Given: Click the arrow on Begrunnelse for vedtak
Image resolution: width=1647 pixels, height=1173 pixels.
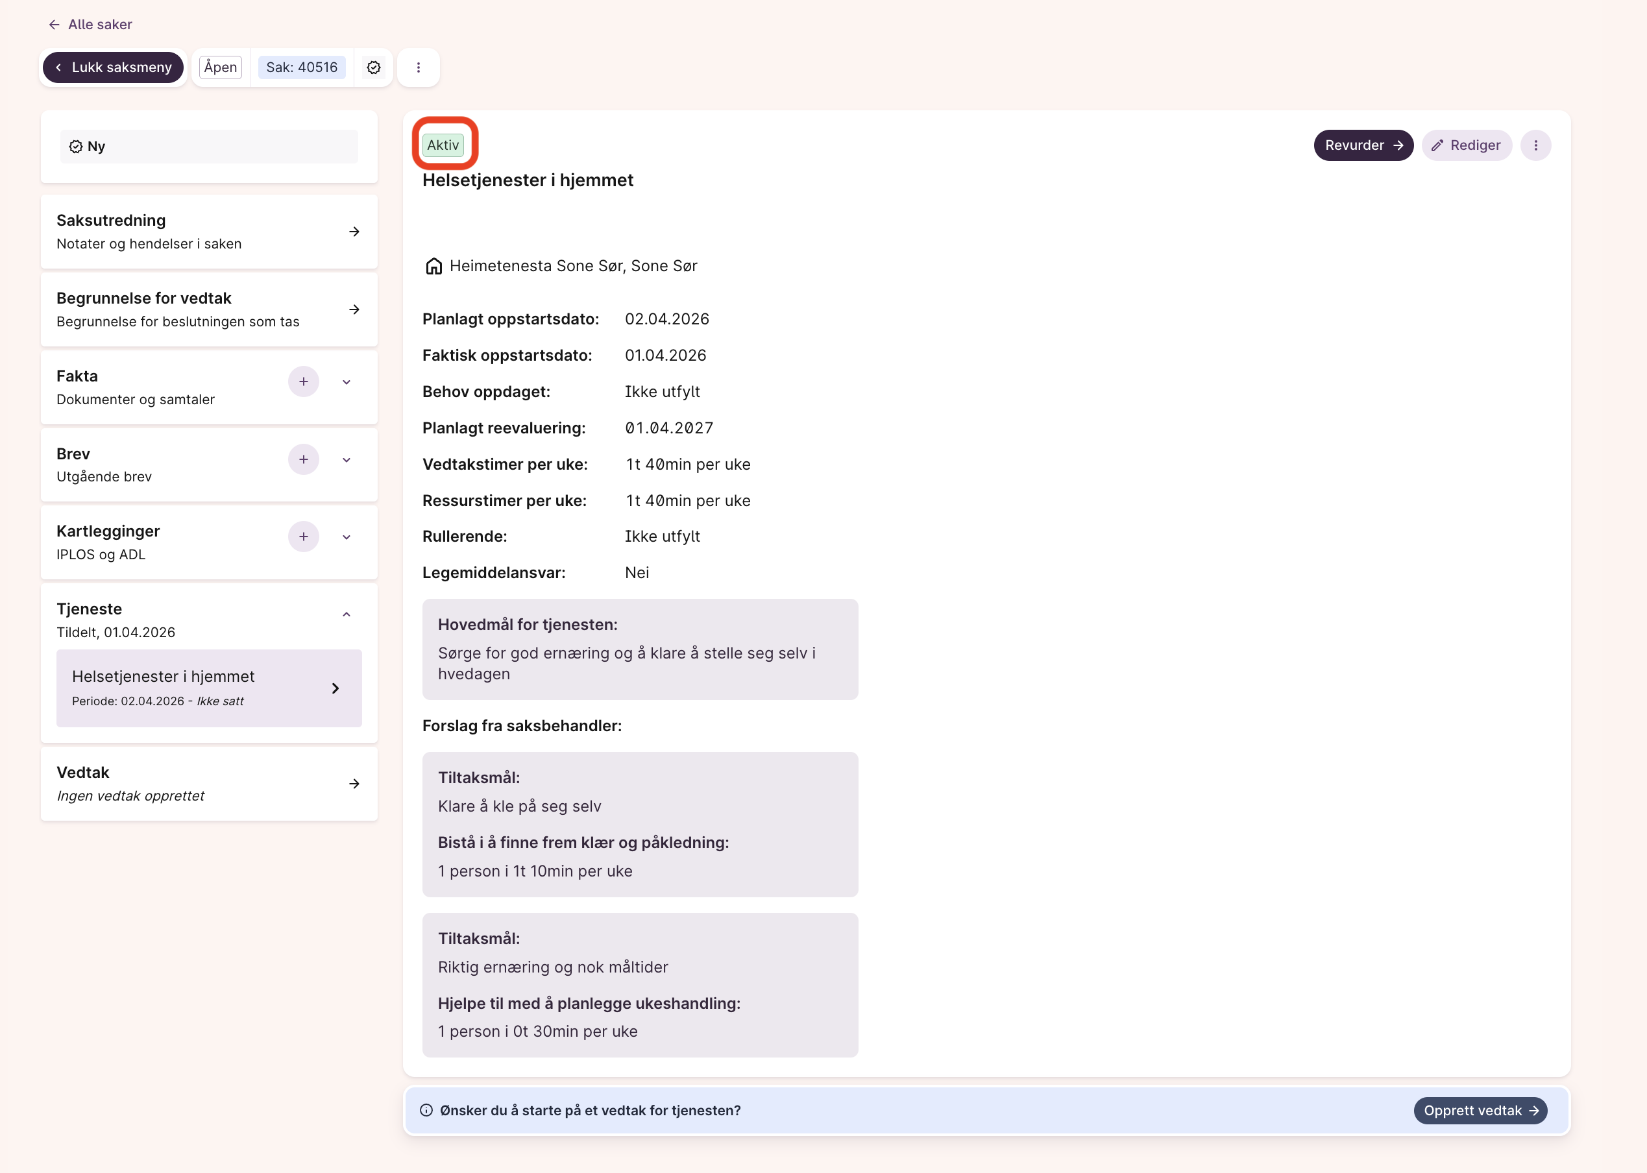Looking at the screenshot, I should click(354, 309).
